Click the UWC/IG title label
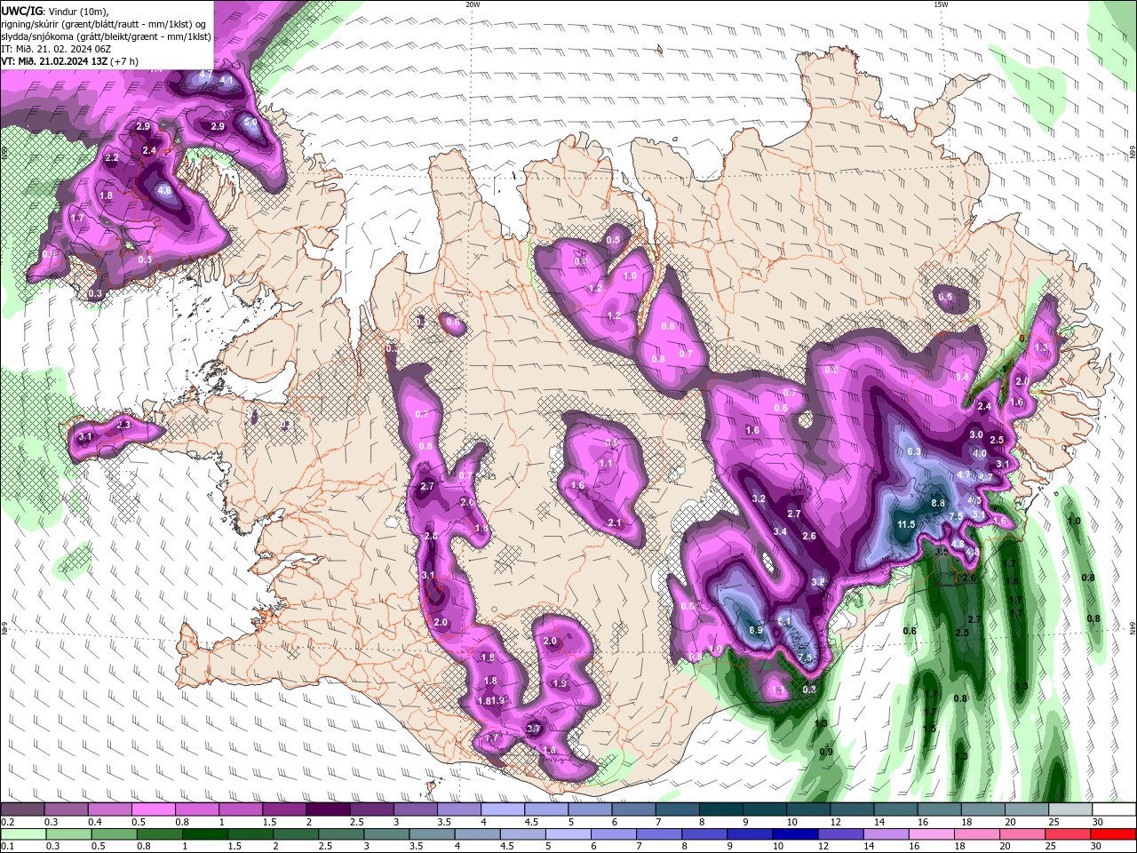The image size is (1137, 853). pos(21,11)
